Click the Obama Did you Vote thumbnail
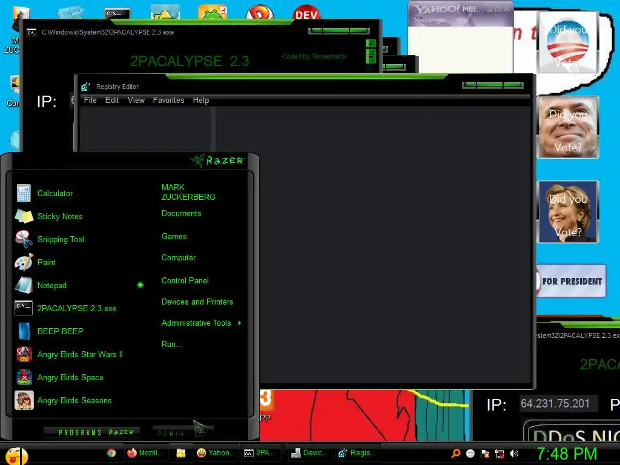The height and width of the screenshot is (465, 620). (568, 42)
